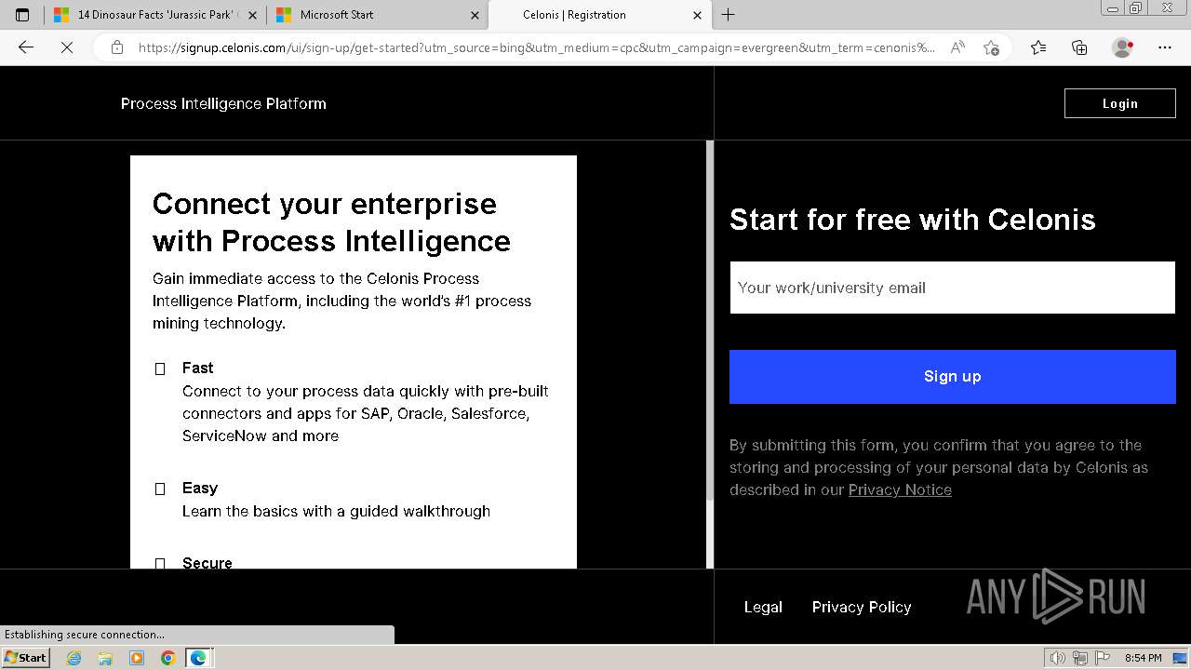Close the 14 Dinosaur Facts tab

click(x=252, y=15)
